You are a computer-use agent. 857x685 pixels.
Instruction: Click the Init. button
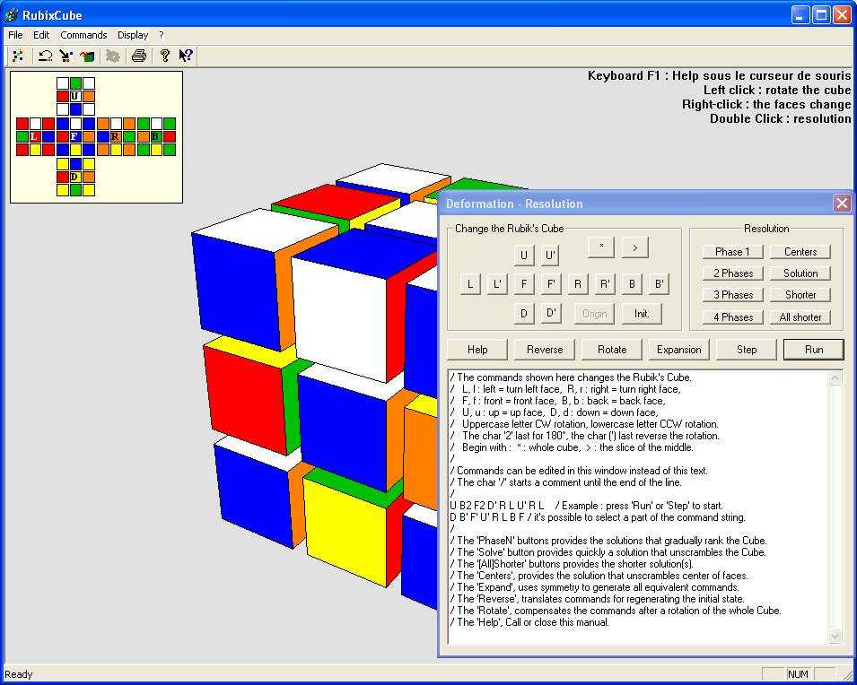pyautogui.click(x=642, y=314)
